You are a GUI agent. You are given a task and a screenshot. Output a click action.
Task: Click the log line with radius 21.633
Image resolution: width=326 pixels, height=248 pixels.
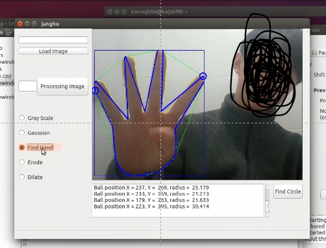click(x=151, y=200)
